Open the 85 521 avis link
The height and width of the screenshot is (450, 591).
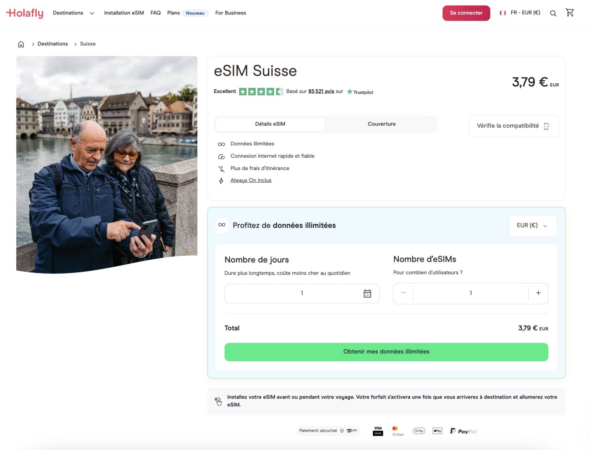click(x=321, y=91)
